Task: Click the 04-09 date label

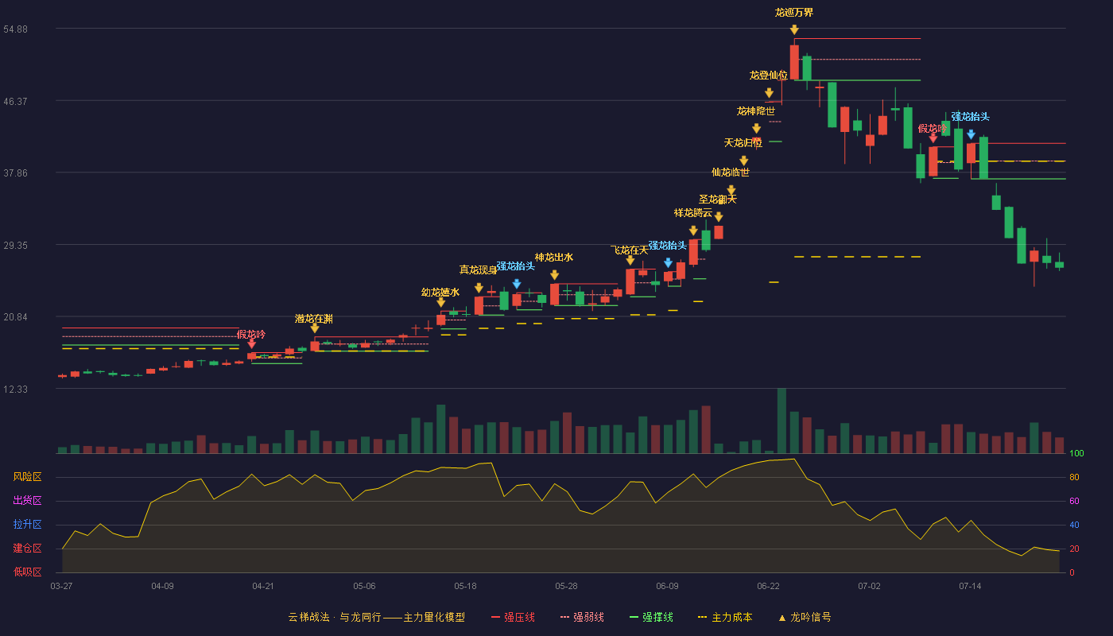Action: coord(163,586)
